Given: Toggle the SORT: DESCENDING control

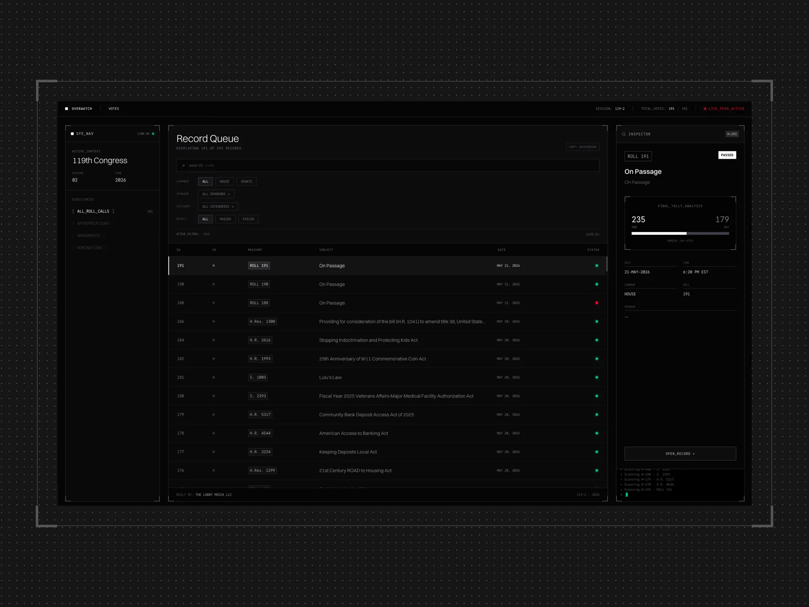Looking at the screenshot, I should [582, 147].
